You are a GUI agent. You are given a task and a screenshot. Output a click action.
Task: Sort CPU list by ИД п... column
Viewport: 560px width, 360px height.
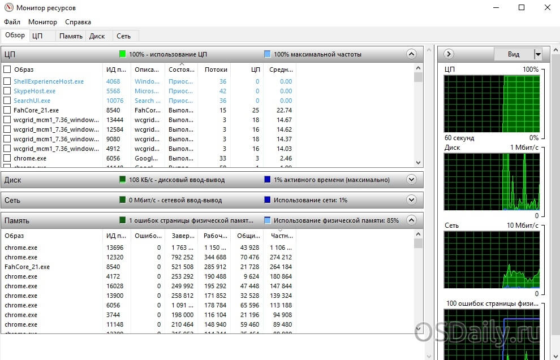point(116,70)
